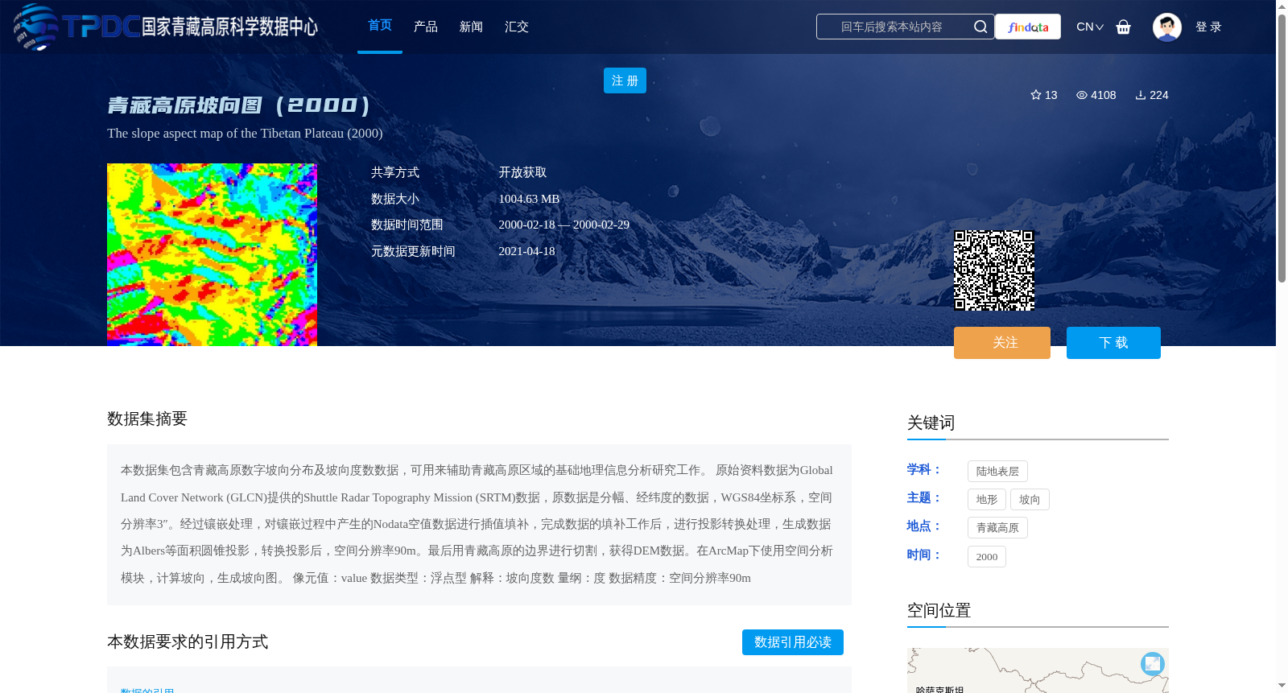This screenshot has height=693, width=1288.
Task: Click the 本数据要求的引用方式 heading
Action: coord(188,641)
